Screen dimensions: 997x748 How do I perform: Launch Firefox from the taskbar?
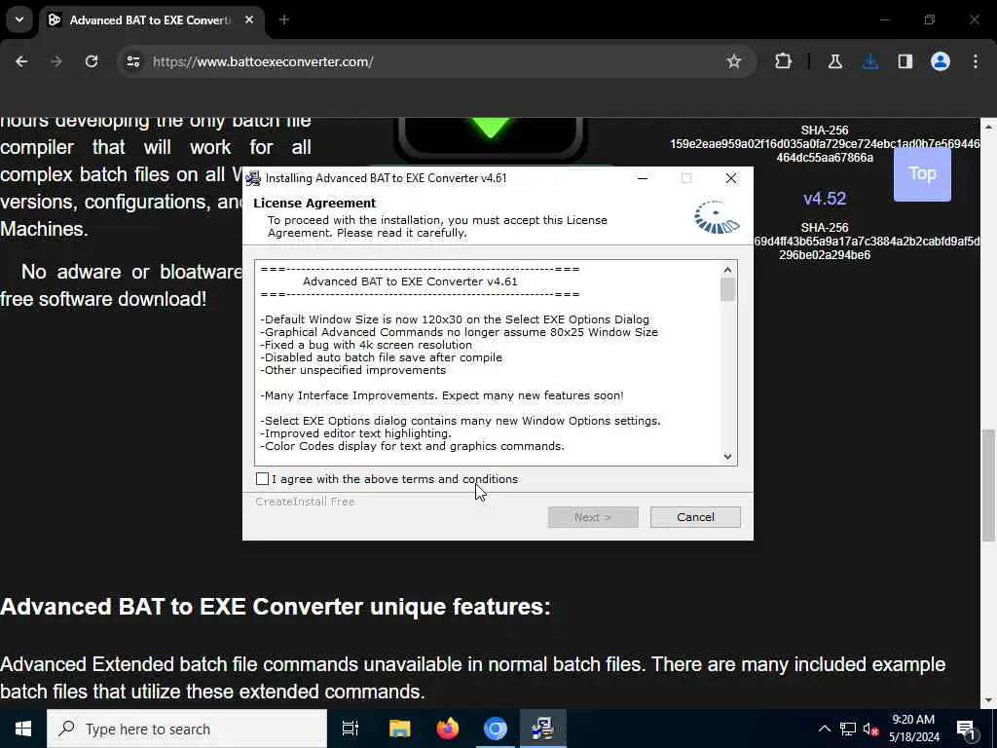click(x=448, y=729)
